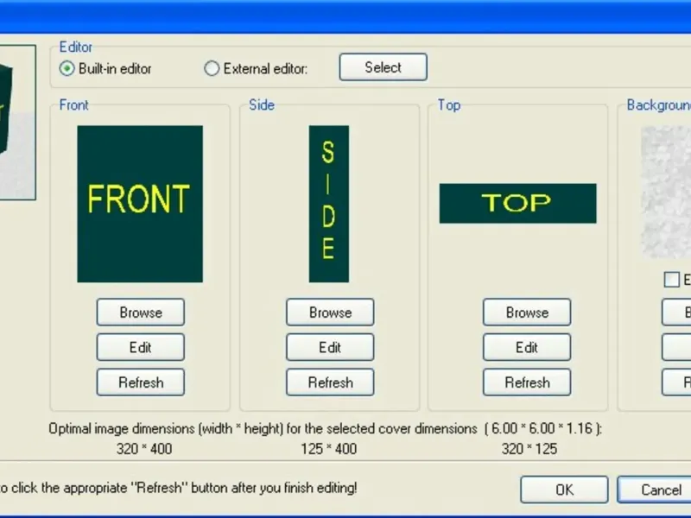Screen dimensions: 691x518
Task: Refresh the Front image
Action: point(141,382)
